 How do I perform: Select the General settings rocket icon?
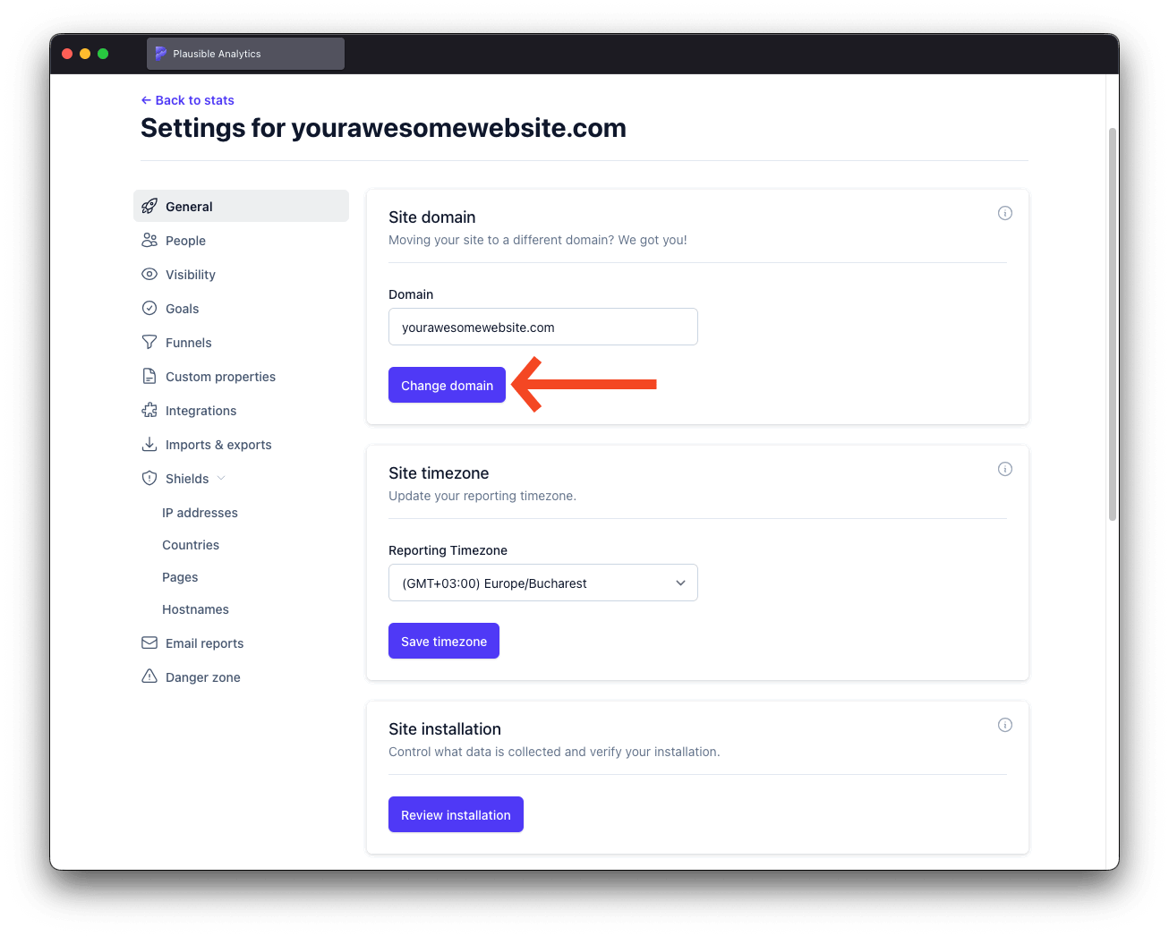(x=149, y=206)
